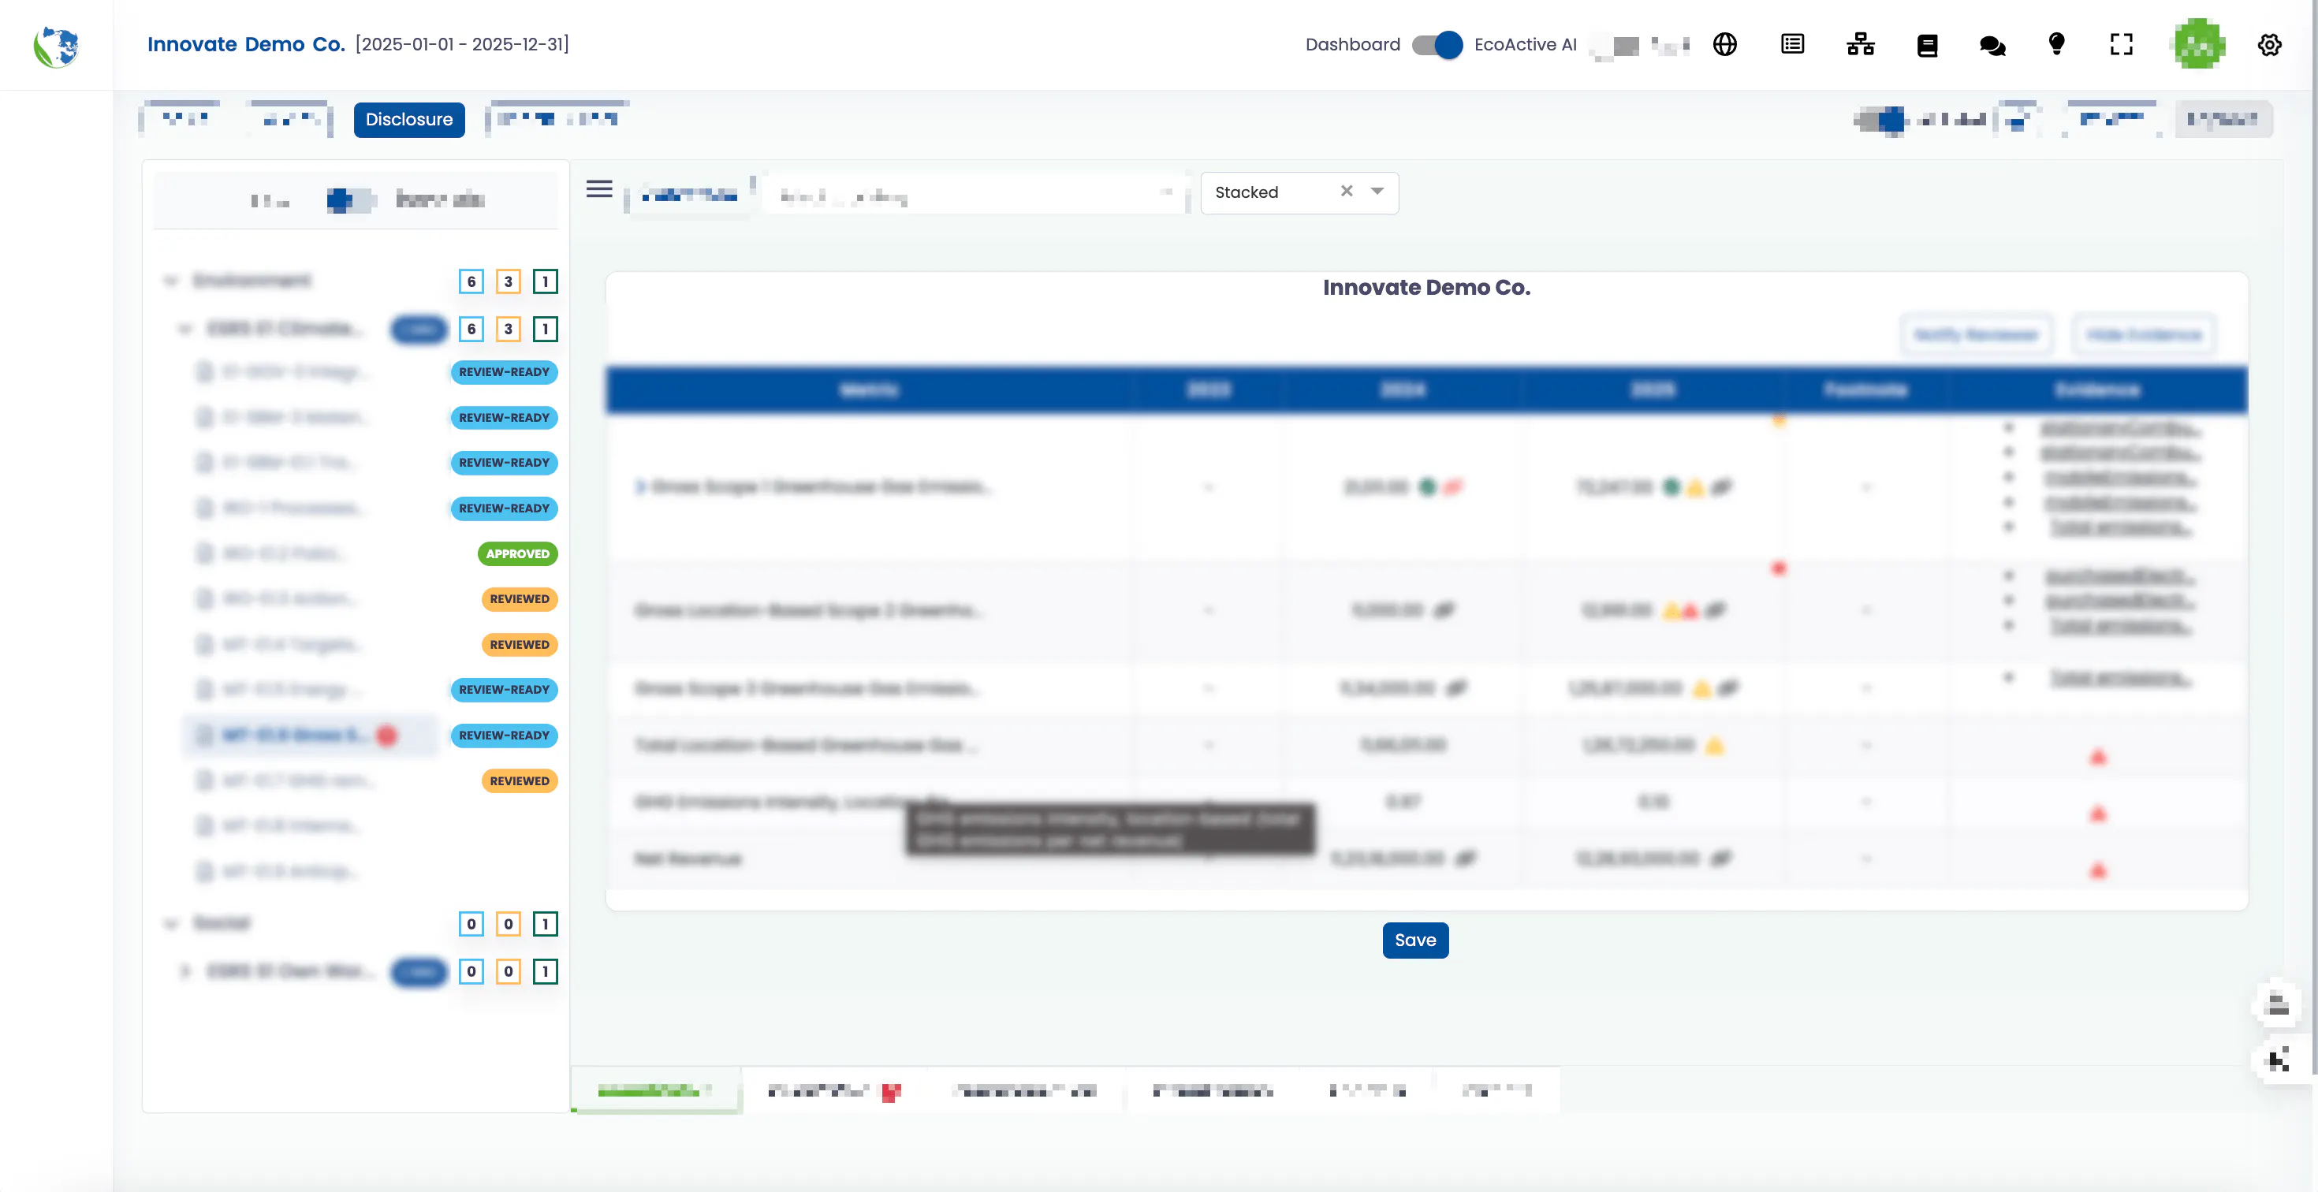Switch to the first green bottom tab

tap(655, 1090)
